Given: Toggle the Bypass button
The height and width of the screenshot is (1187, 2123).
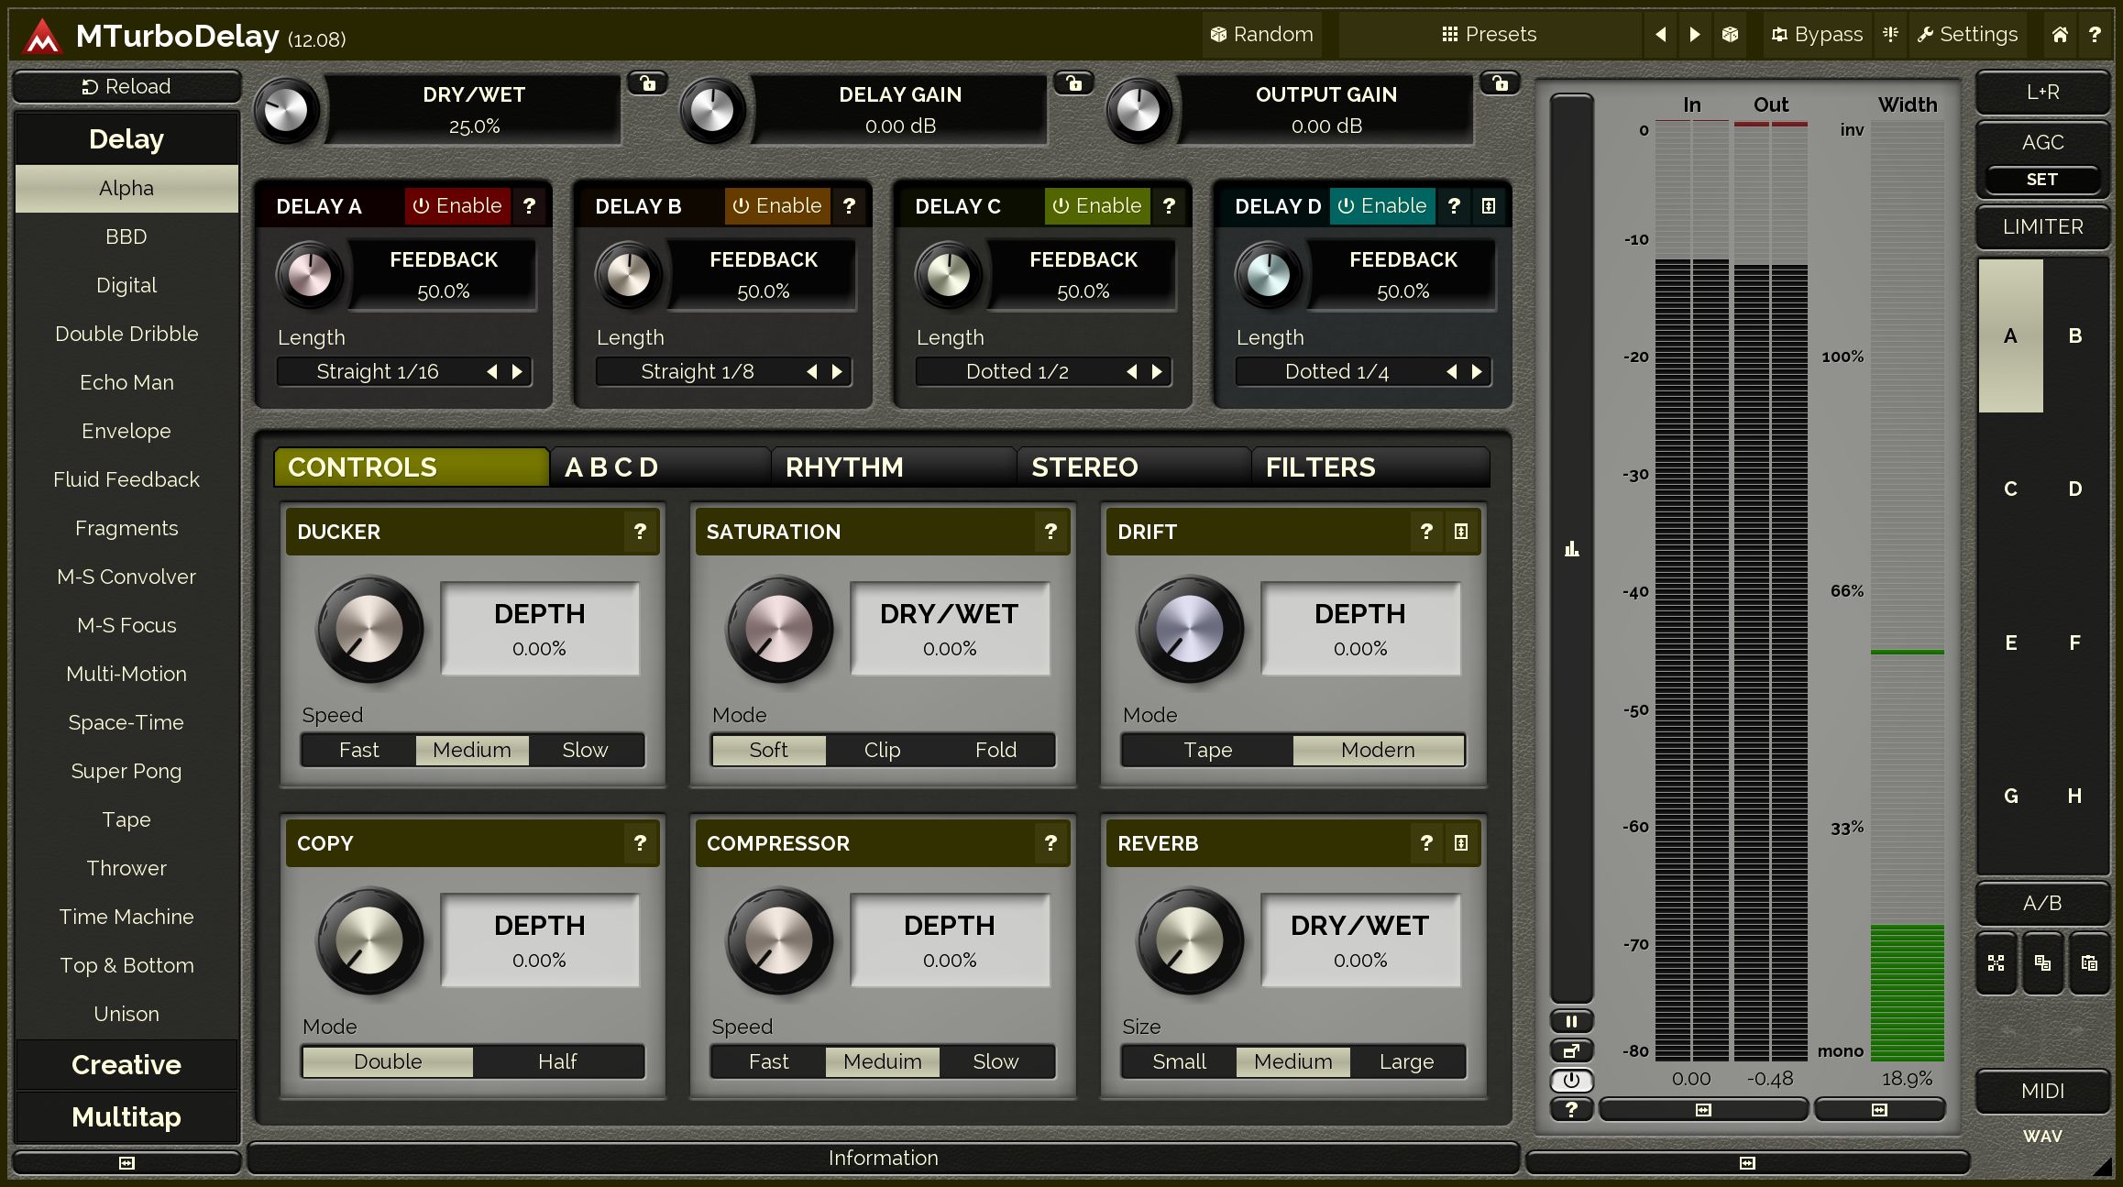Looking at the screenshot, I should (x=1817, y=34).
